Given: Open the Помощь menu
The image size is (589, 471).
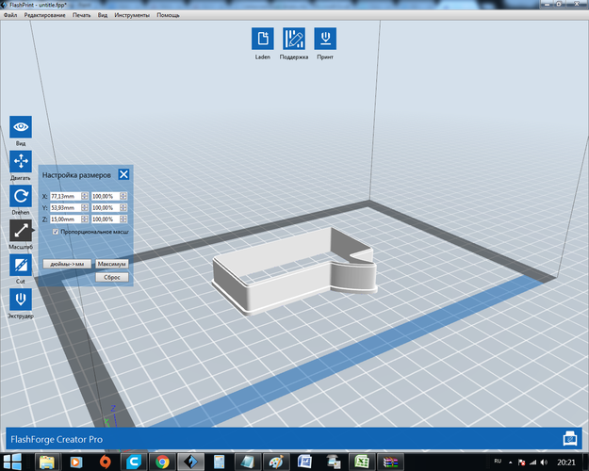Looking at the screenshot, I should point(168,15).
